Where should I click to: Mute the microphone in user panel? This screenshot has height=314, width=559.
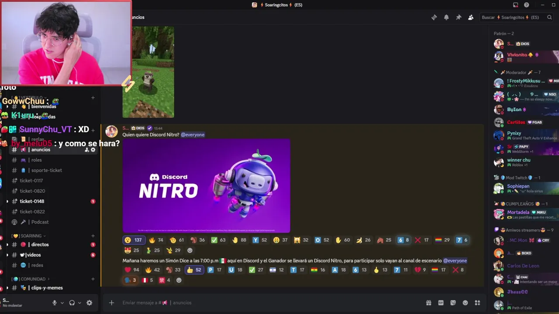coord(55,303)
